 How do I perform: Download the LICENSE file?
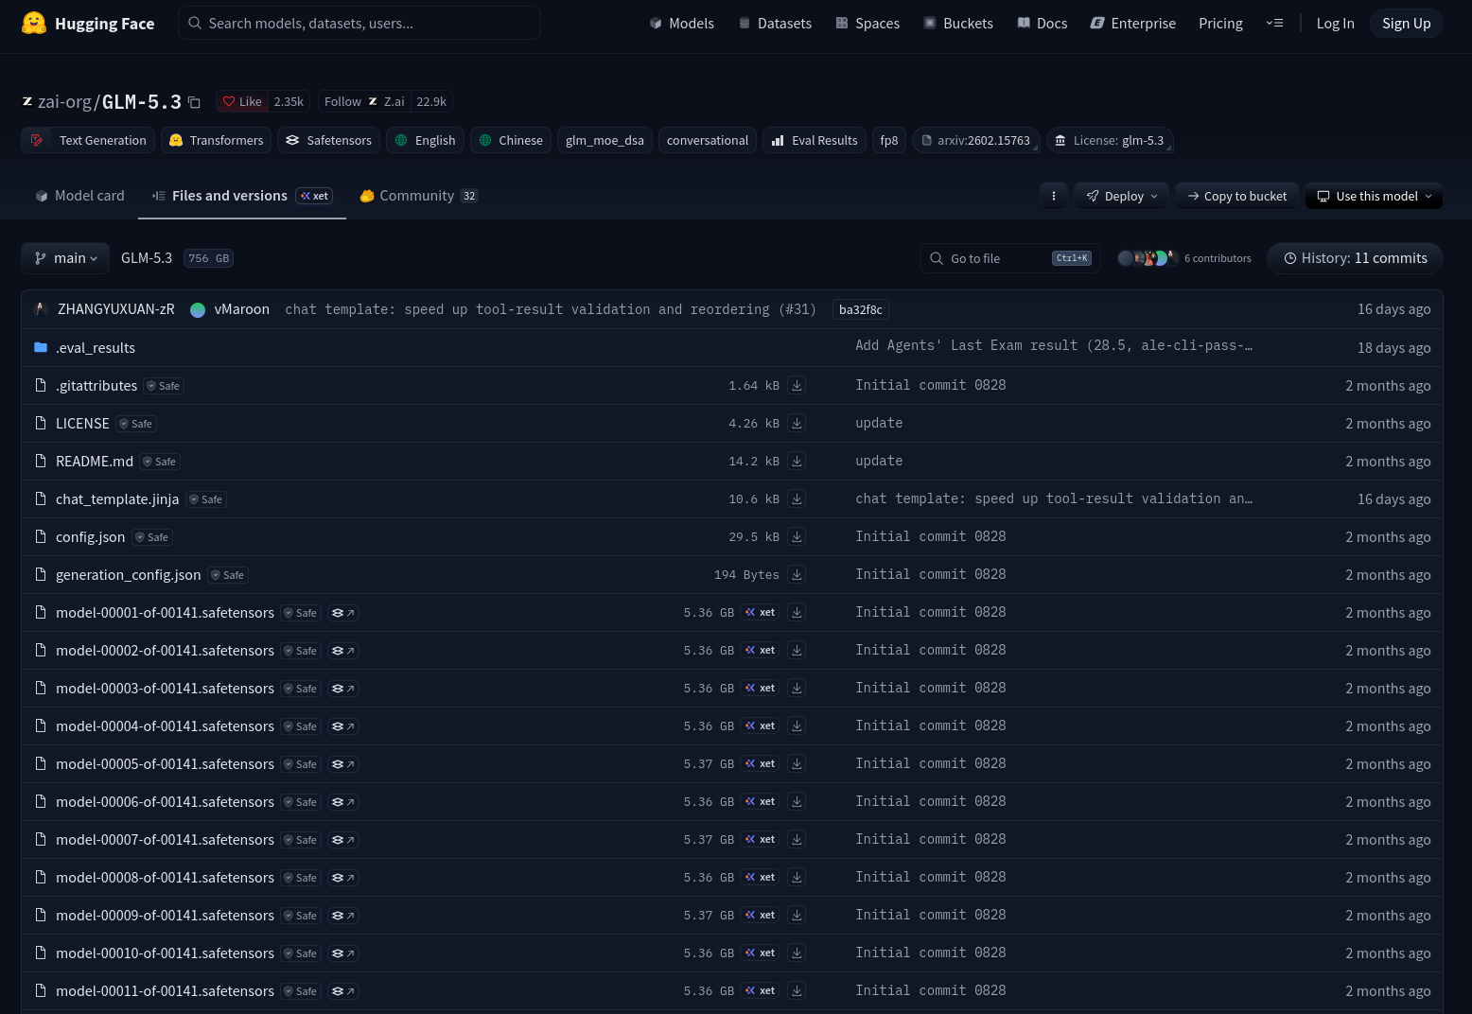click(797, 424)
